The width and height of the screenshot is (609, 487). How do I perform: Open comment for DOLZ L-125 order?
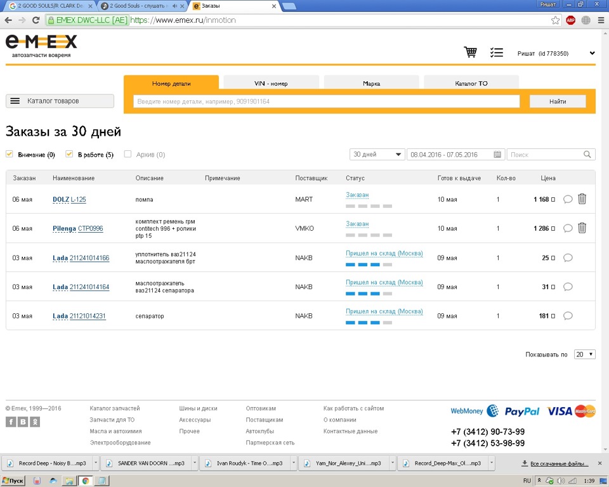[x=568, y=199]
